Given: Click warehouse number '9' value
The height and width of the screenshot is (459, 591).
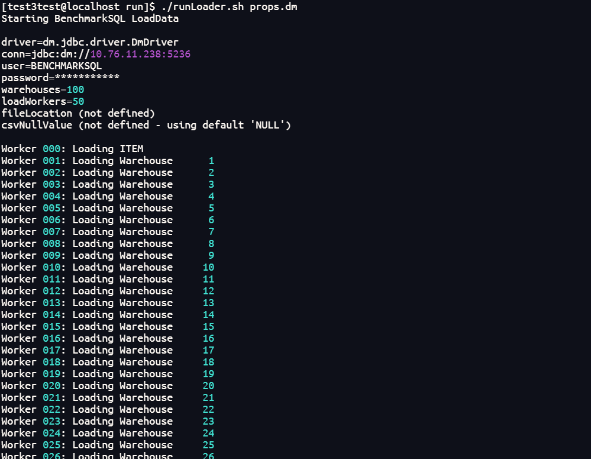Looking at the screenshot, I should point(211,255).
